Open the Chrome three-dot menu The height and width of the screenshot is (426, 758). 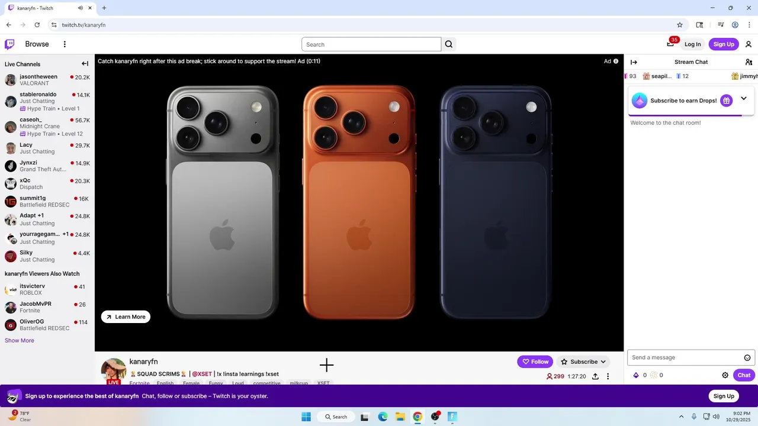[749, 25]
